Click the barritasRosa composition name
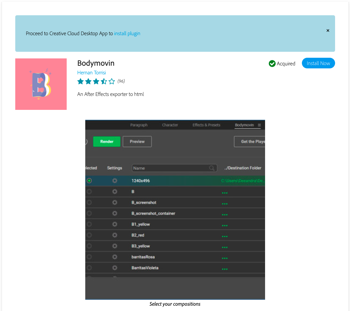350x311 pixels. [143, 257]
